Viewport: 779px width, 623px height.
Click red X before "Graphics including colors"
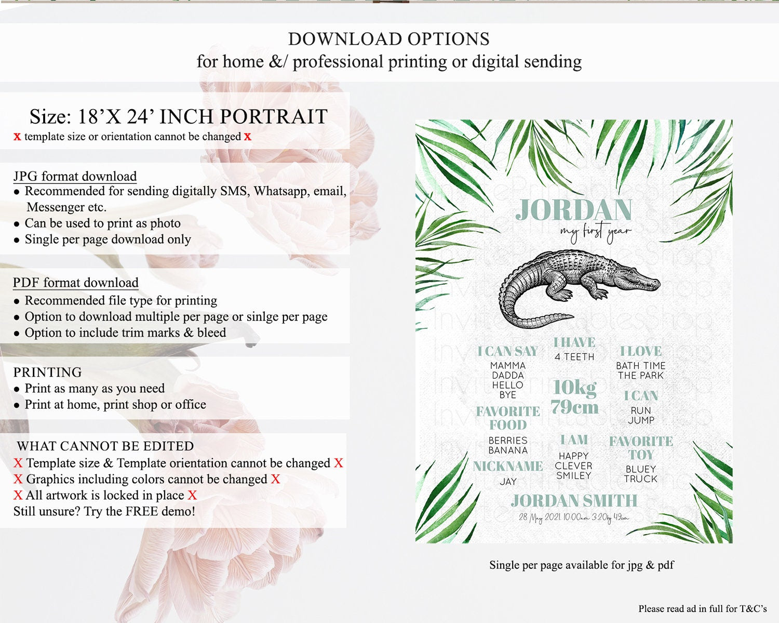(x=18, y=479)
